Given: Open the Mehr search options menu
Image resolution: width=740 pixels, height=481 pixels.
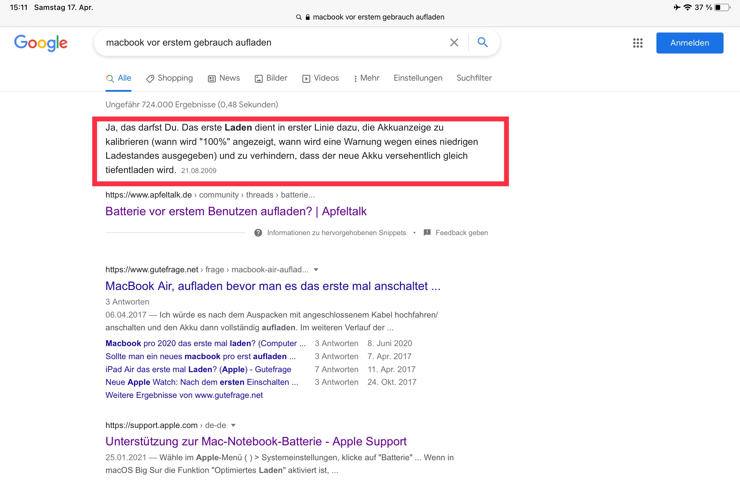Looking at the screenshot, I should (x=366, y=78).
